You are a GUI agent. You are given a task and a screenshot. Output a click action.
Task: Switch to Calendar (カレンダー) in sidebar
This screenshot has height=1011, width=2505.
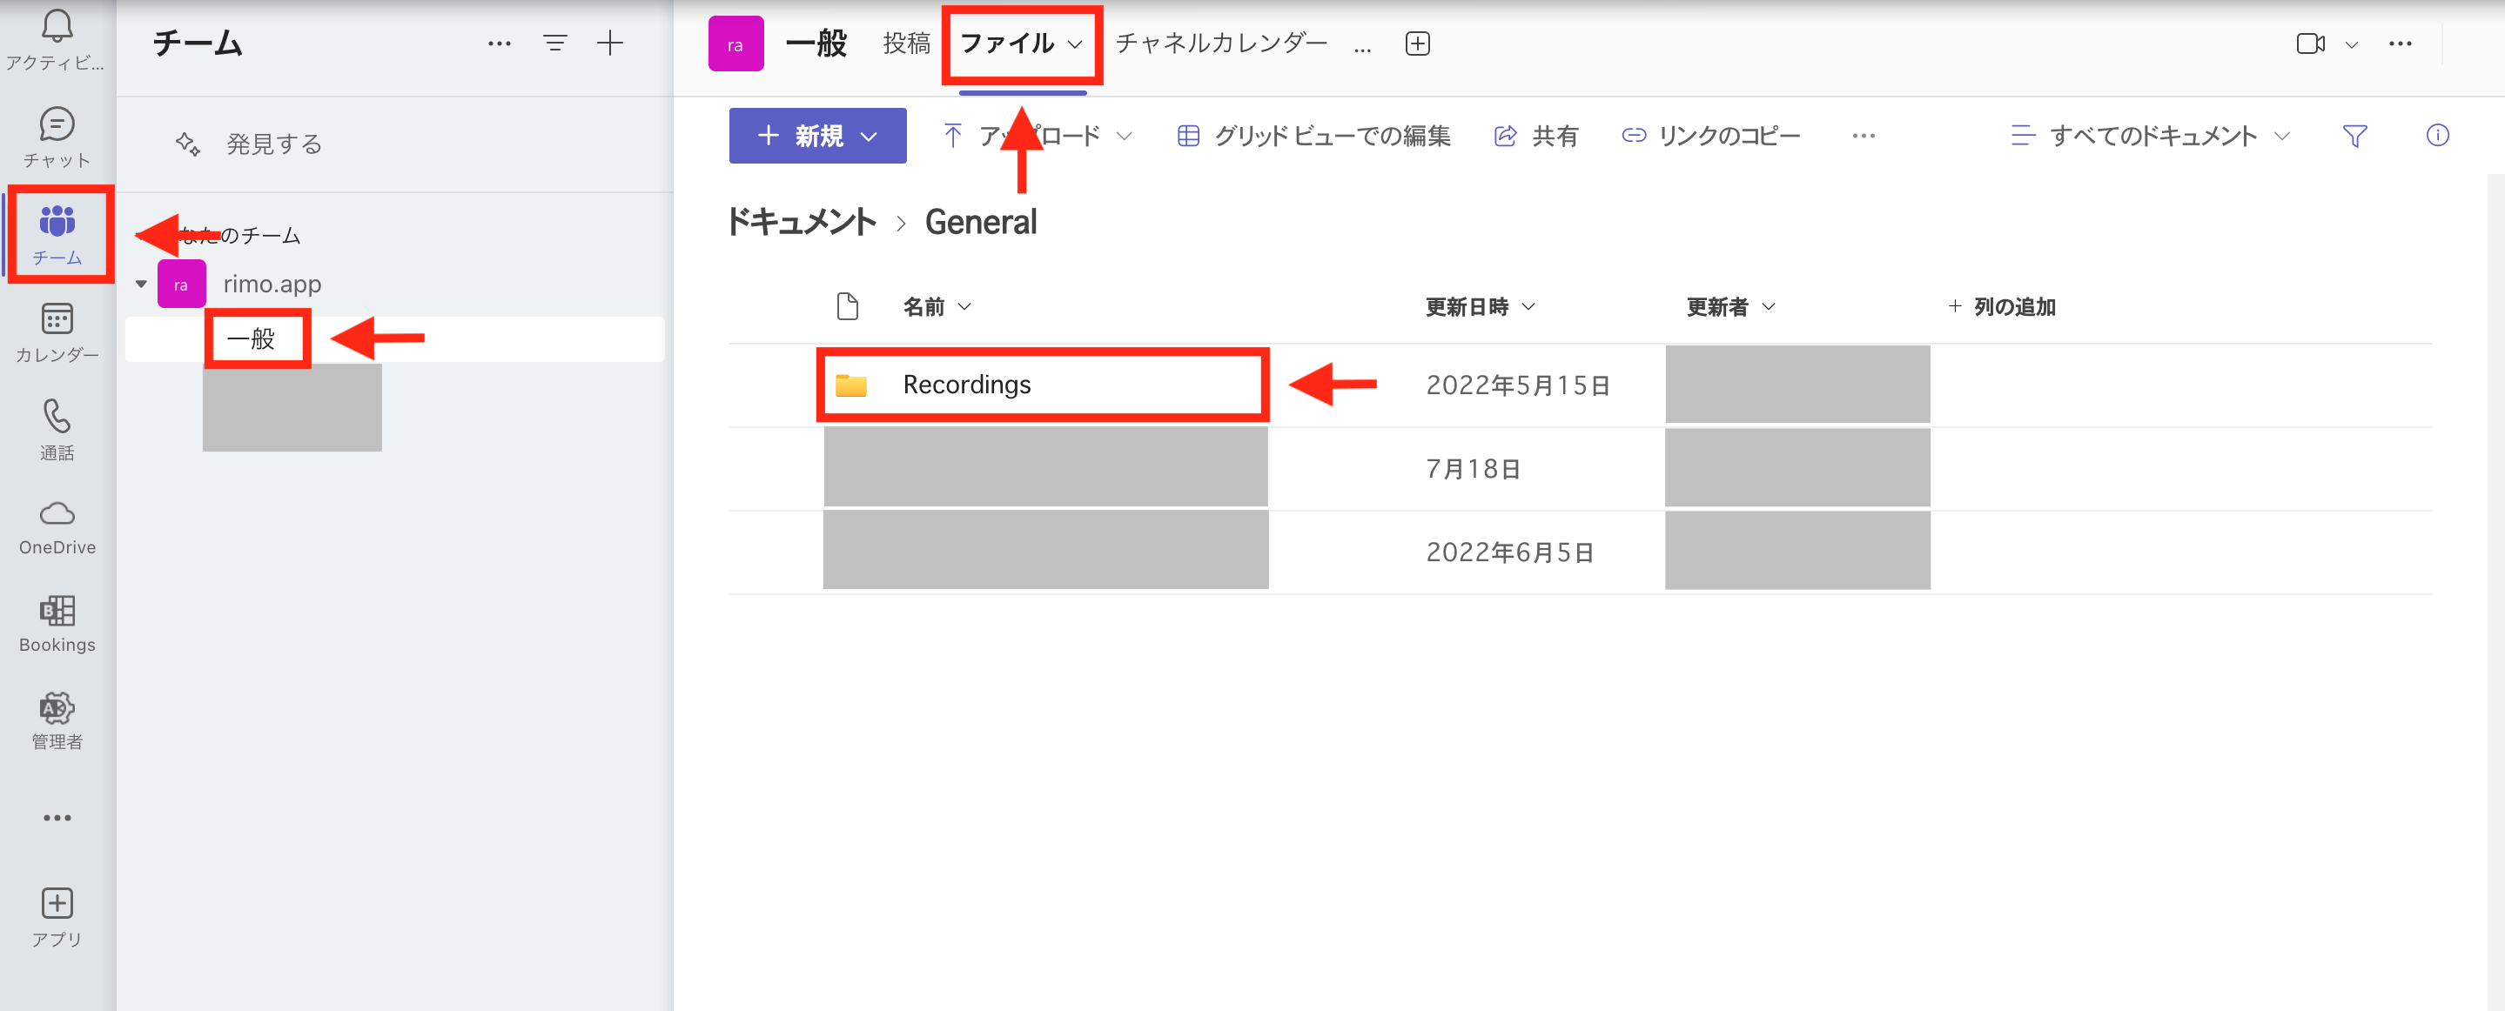click(57, 332)
